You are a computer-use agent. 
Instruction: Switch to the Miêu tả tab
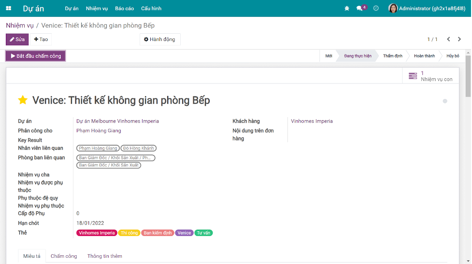[32, 256]
